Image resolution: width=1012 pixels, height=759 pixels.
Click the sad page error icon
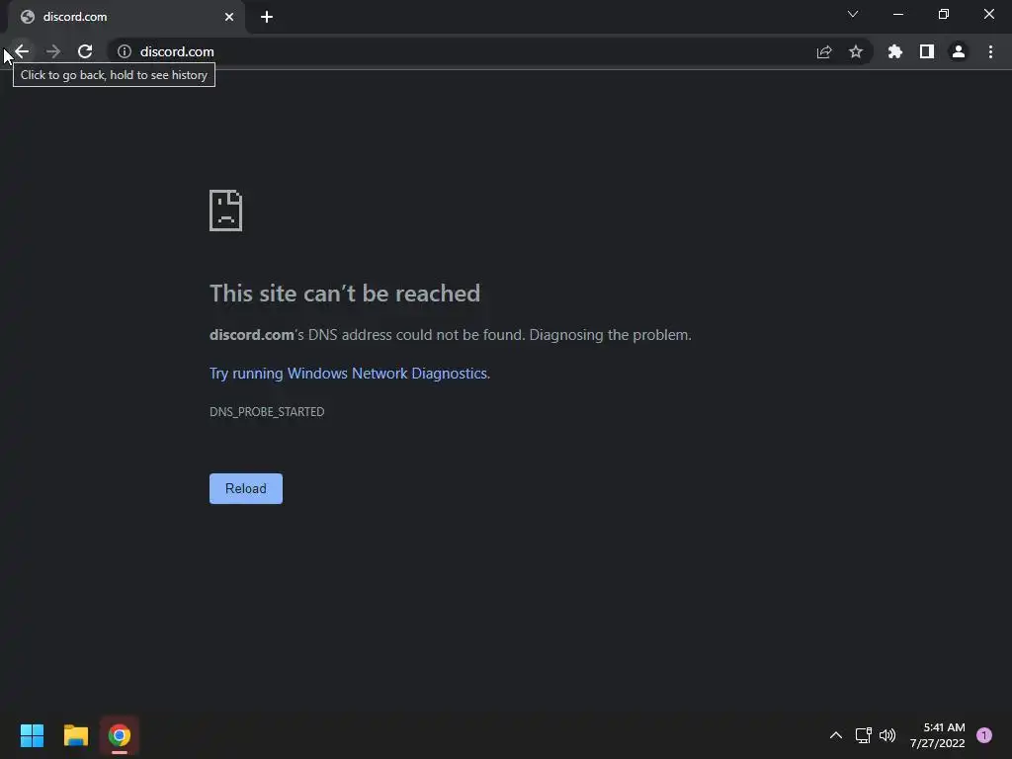coord(226,211)
